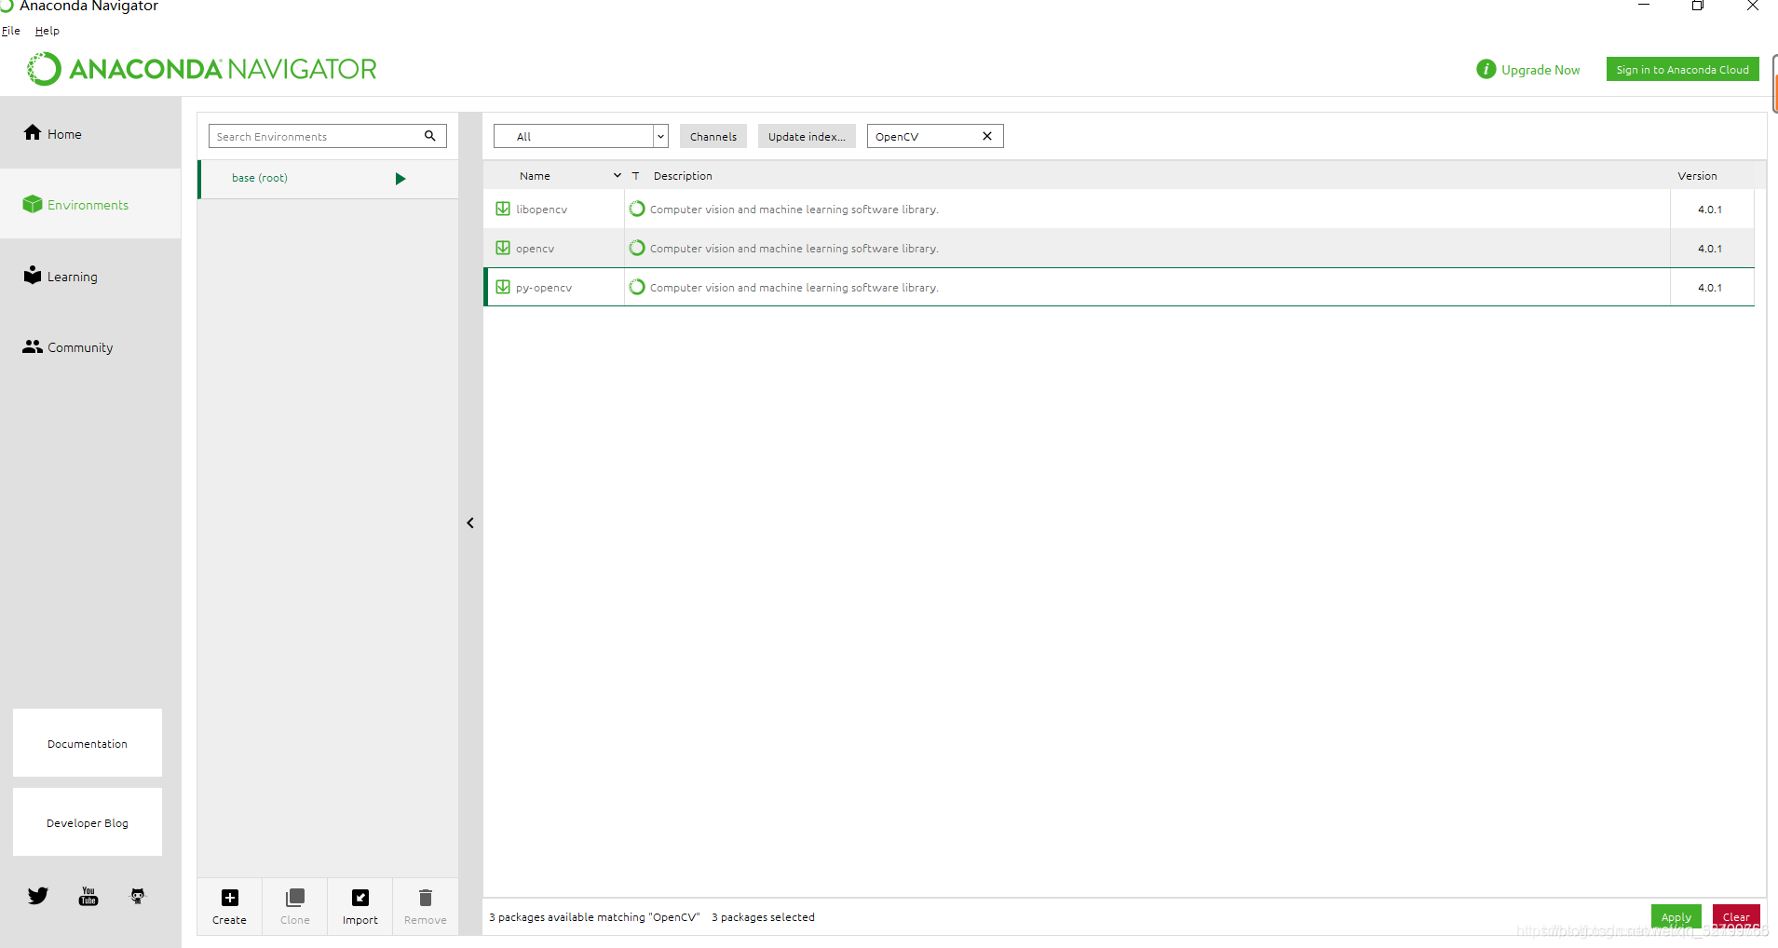Screen dimensions: 1778x948
Task: Click the Description column header
Action: [683, 175]
